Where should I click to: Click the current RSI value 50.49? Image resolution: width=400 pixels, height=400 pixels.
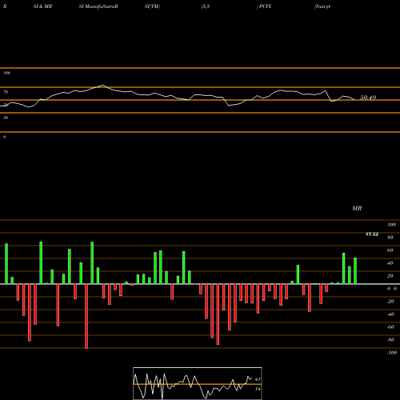click(368, 98)
